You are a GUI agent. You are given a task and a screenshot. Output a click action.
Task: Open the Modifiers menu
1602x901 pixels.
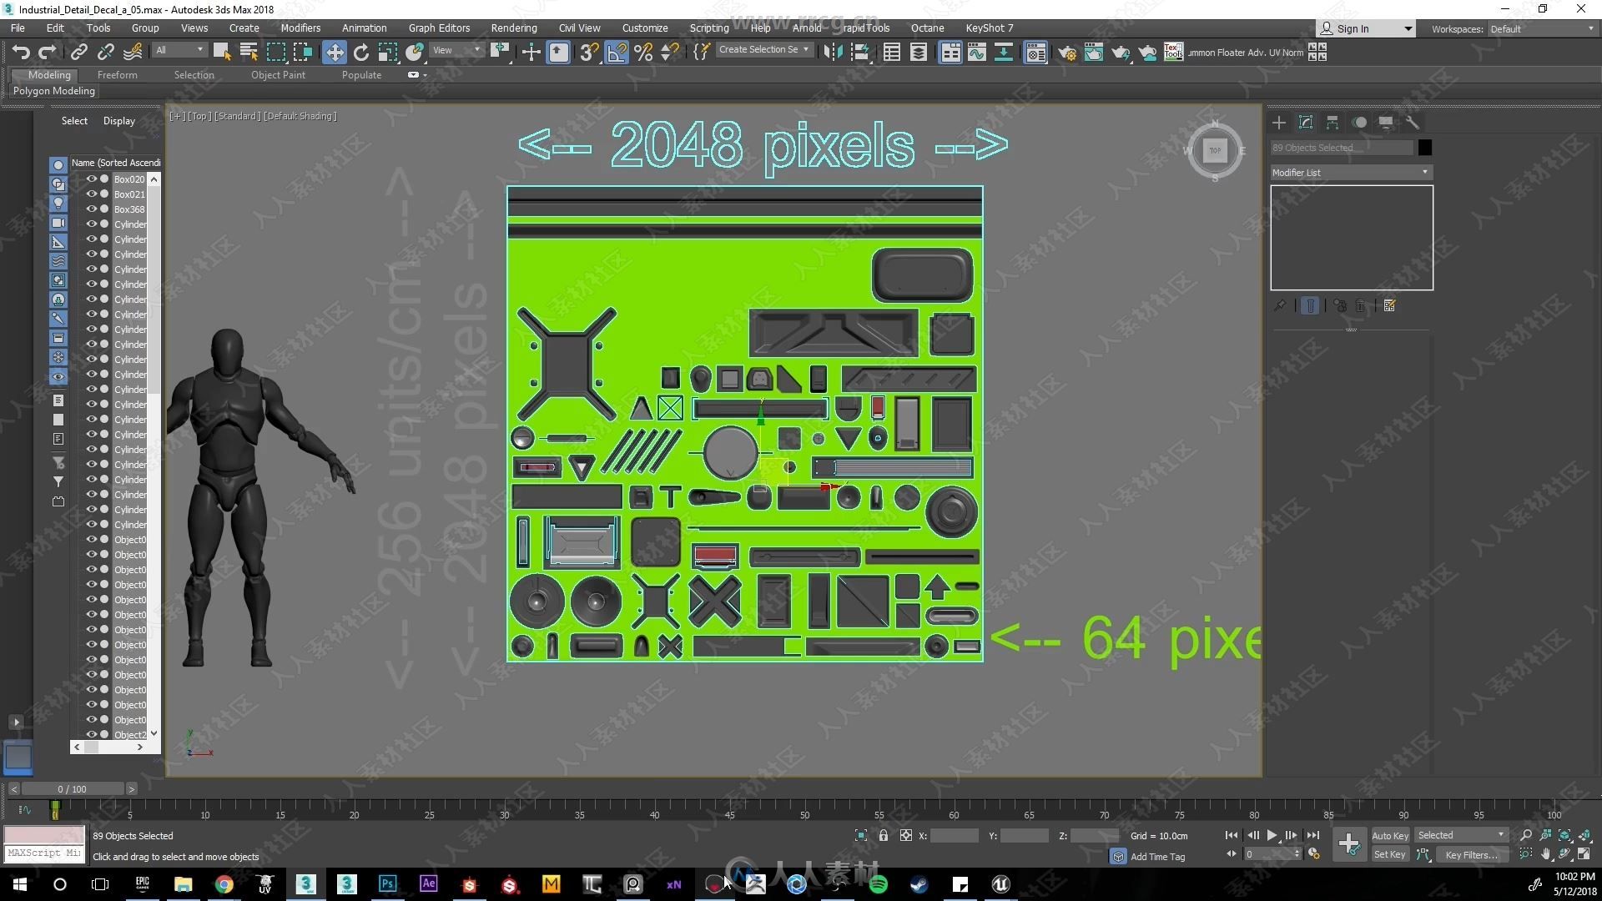click(x=300, y=28)
